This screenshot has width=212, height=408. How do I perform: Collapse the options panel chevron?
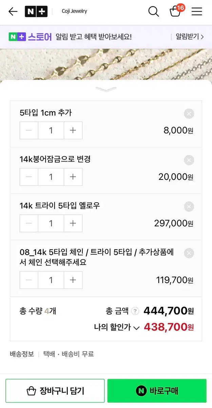coord(106,89)
